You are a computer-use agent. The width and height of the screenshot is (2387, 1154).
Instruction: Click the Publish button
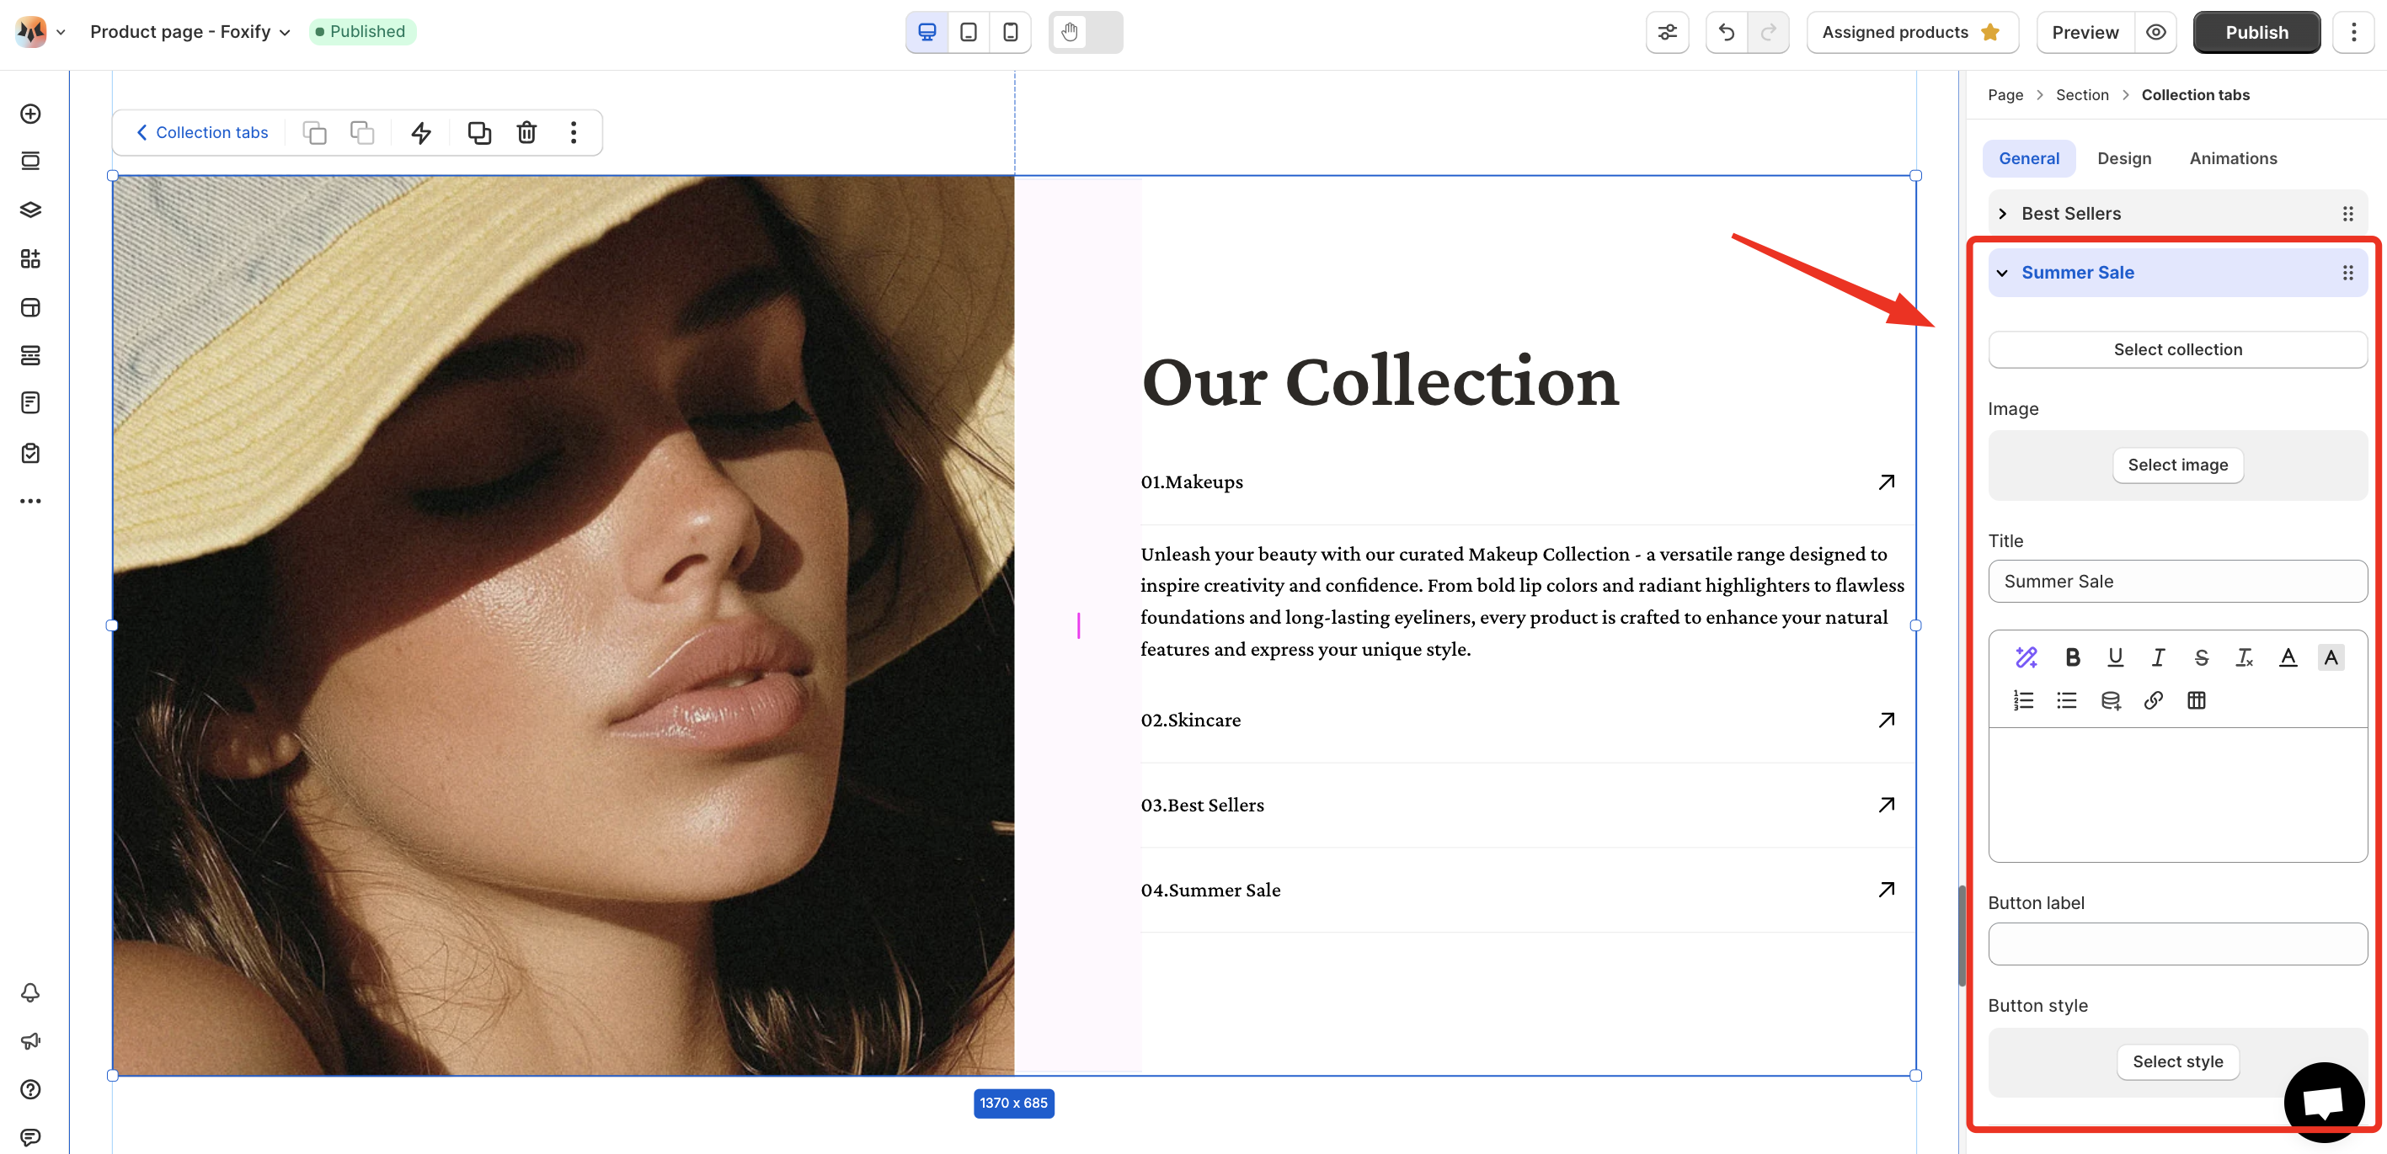tap(2256, 33)
